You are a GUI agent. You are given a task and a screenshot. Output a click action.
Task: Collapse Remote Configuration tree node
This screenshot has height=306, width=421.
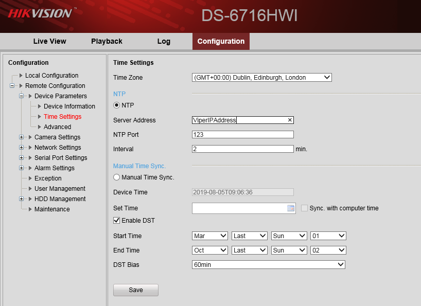[x=12, y=85]
